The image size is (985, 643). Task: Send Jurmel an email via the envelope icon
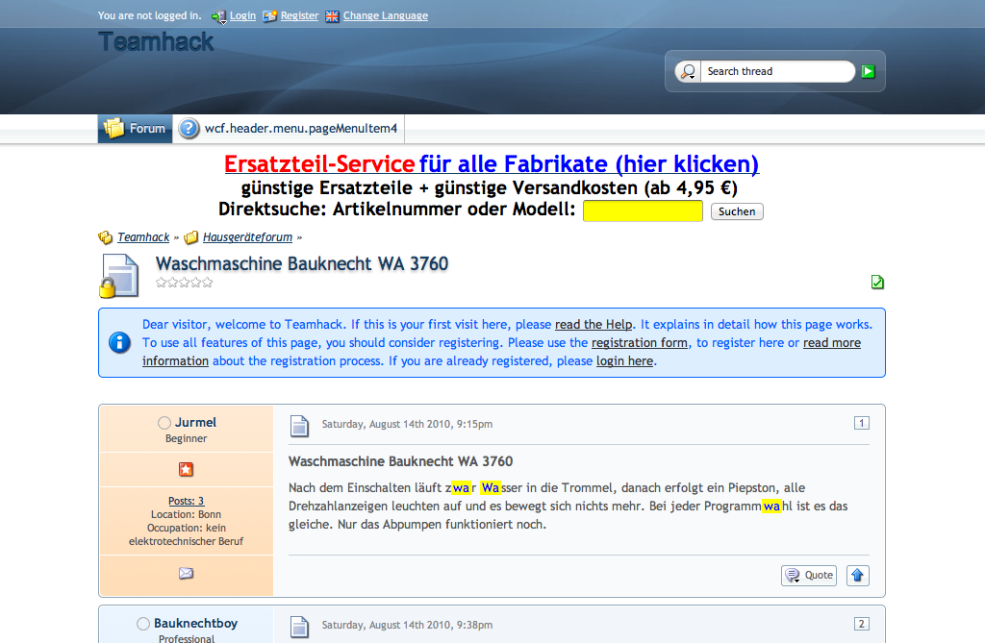186,573
